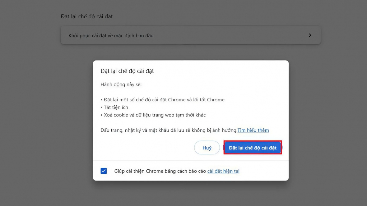Click the white tick icon inside the checkbox
Screen dimensions: 367x206
tap(104, 171)
